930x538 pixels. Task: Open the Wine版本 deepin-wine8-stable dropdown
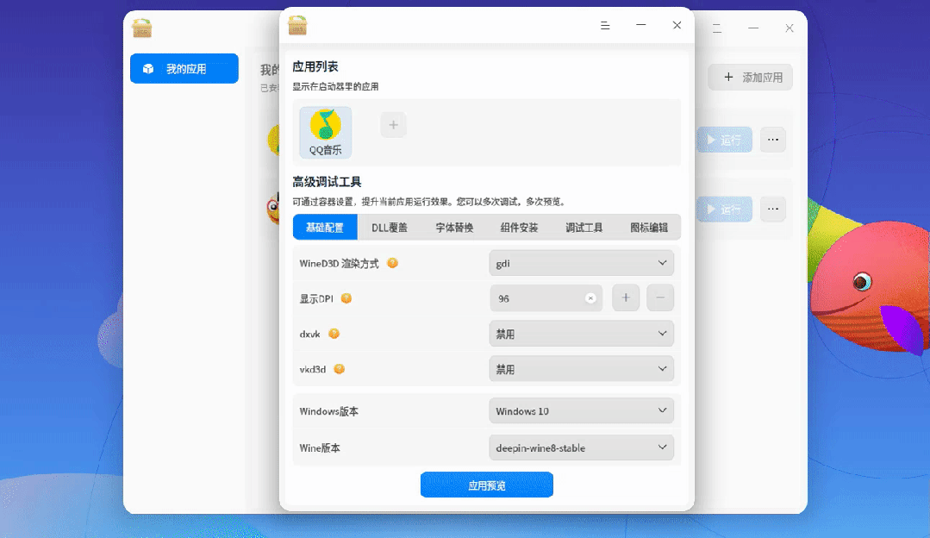pyautogui.click(x=581, y=447)
